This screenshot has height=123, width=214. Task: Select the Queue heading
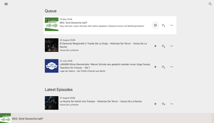51,11
